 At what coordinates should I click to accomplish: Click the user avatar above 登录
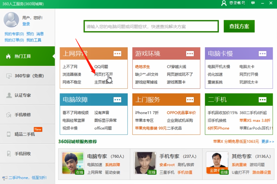coord(11,20)
